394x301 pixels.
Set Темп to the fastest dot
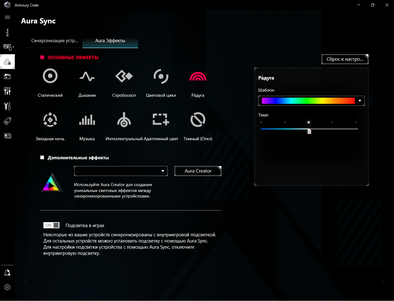pyautogui.click(x=356, y=122)
